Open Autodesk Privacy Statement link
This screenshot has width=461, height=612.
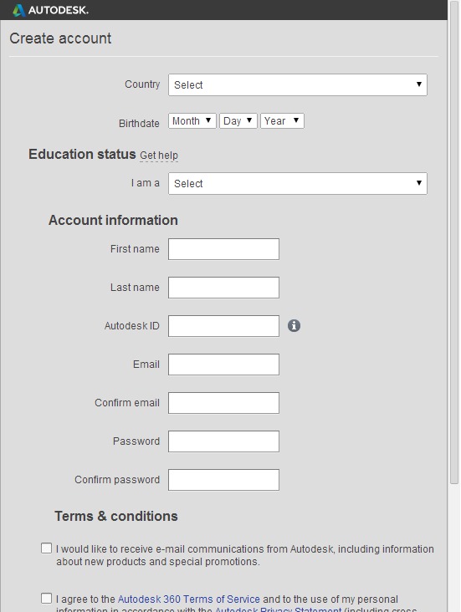tap(278, 609)
